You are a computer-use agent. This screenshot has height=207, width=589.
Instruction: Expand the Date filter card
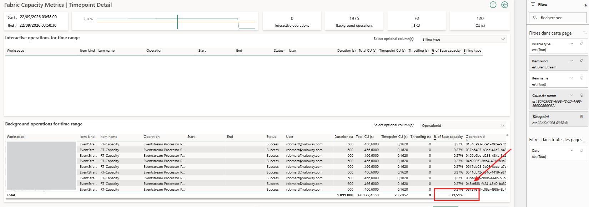tap(572, 150)
